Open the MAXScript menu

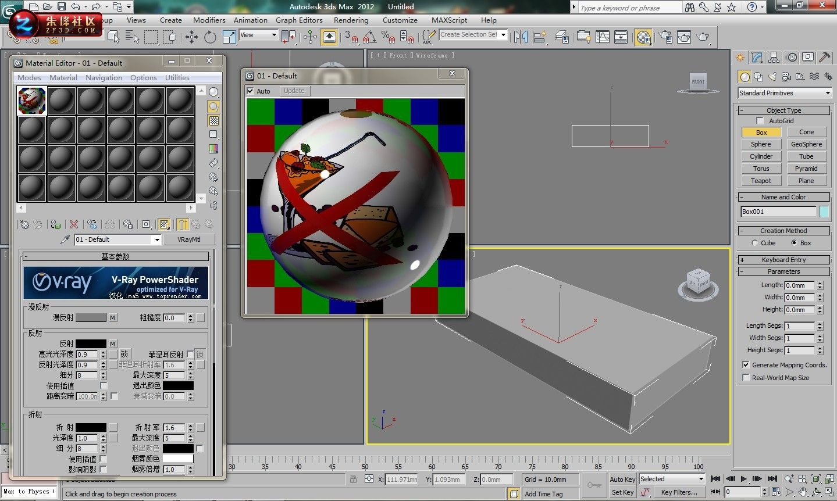[x=449, y=20]
